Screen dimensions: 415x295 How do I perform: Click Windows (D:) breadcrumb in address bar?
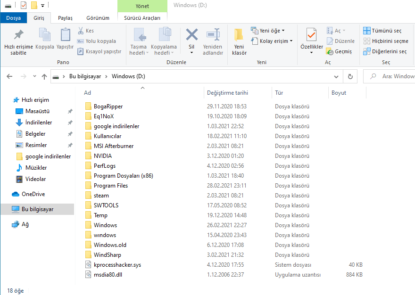[x=128, y=76]
